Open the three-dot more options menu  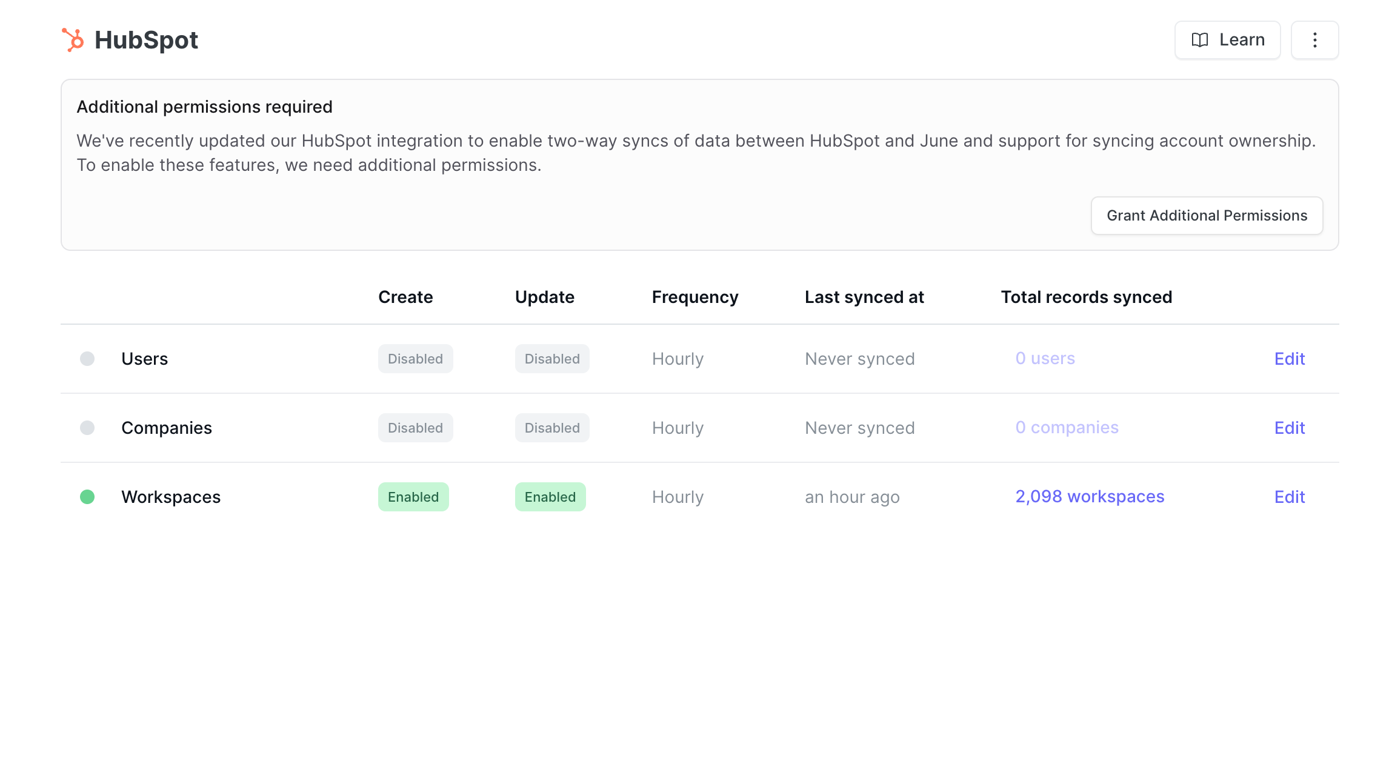point(1314,40)
